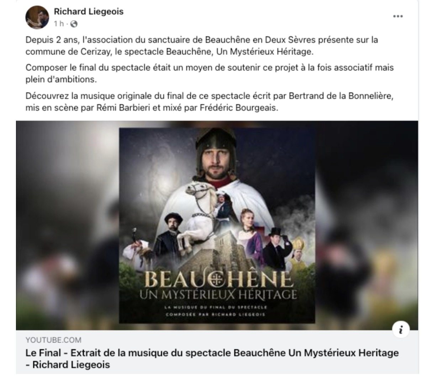Open the 'Le Final - Extrait de la musique' link title
Image resolution: width=427 pixels, height=376 pixels.
click(212, 359)
